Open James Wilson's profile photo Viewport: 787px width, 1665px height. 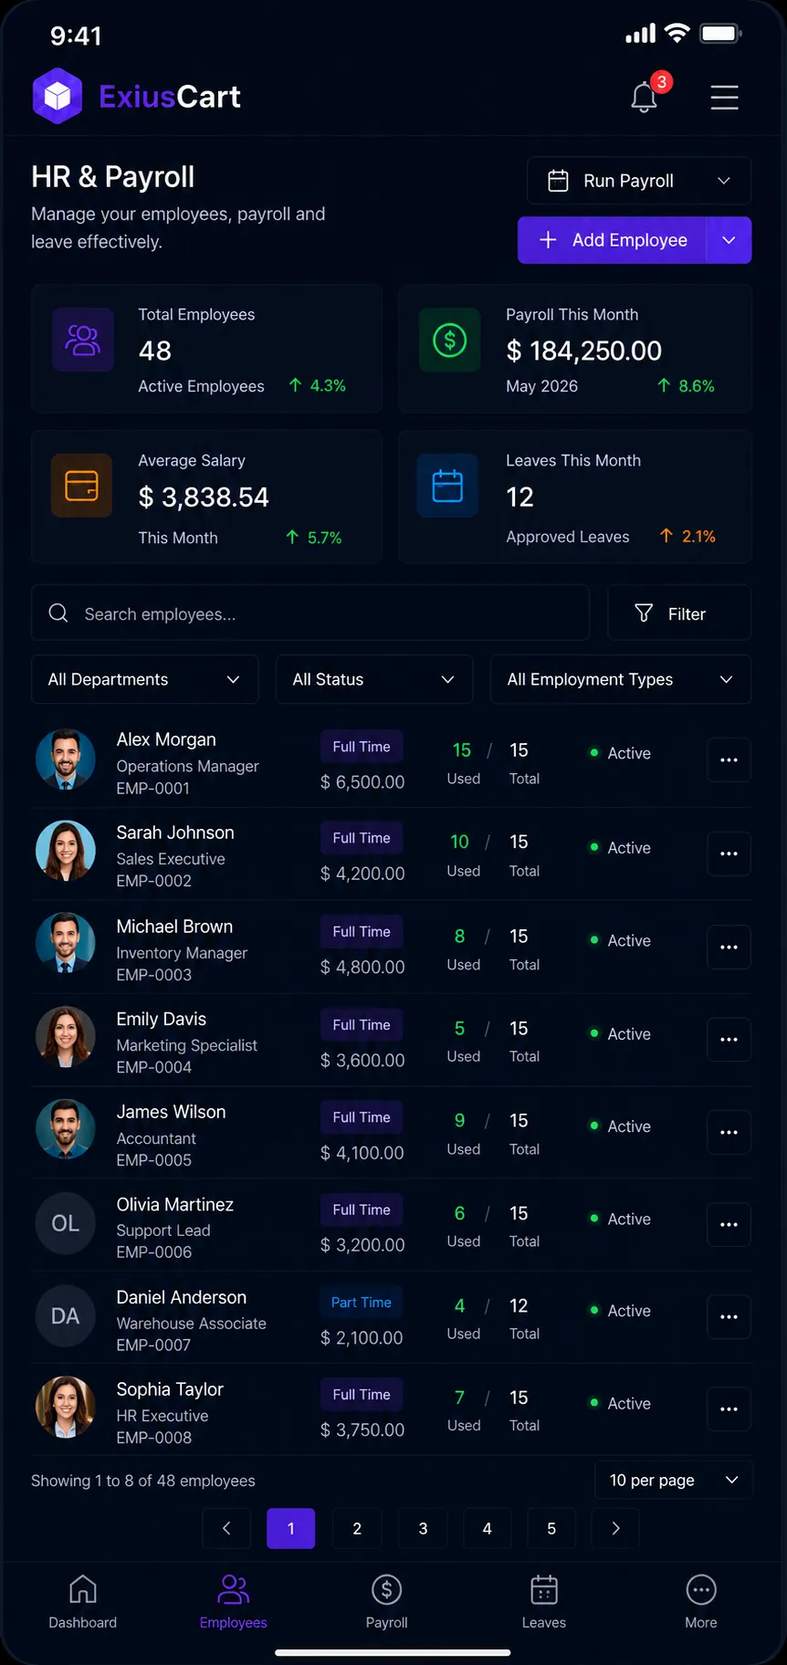coord(66,1129)
